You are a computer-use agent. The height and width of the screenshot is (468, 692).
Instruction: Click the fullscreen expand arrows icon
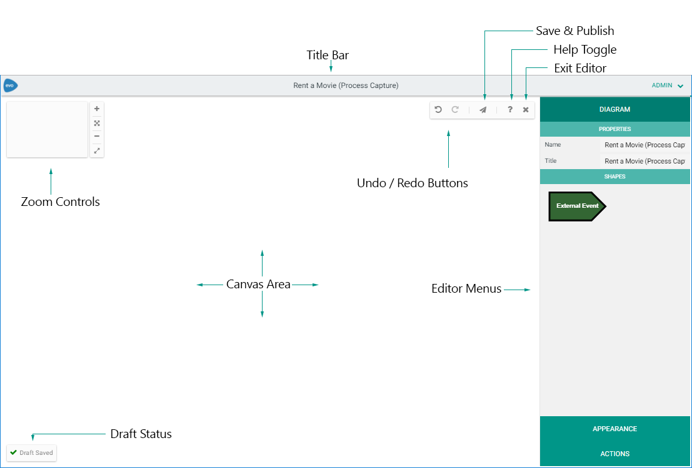click(97, 150)
